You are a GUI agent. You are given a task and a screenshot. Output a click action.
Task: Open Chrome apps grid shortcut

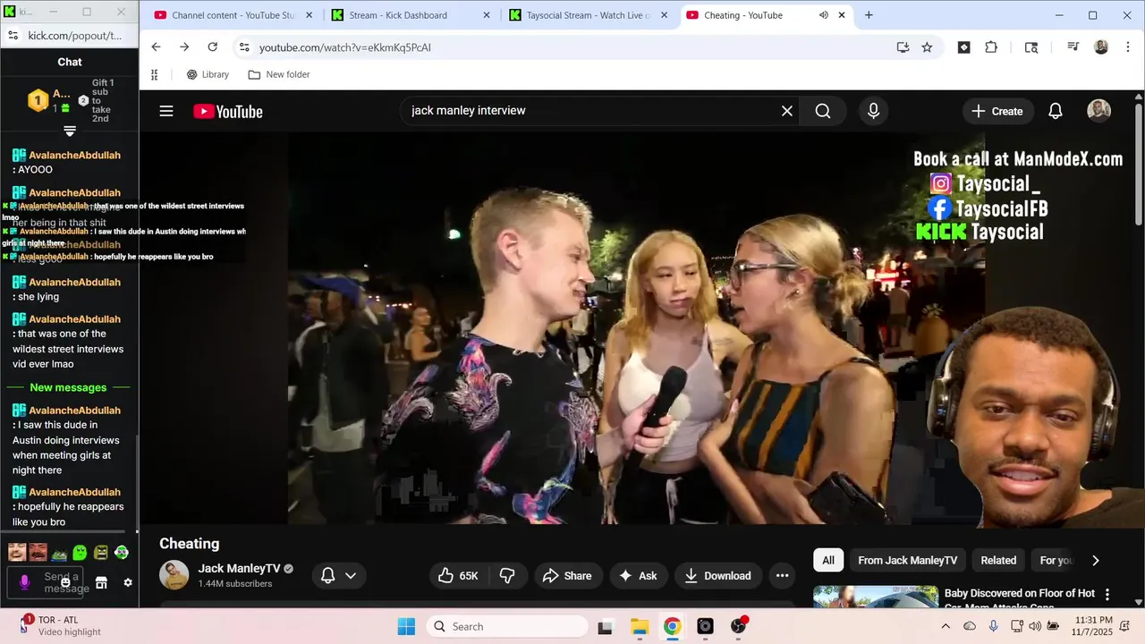[154, 75]
